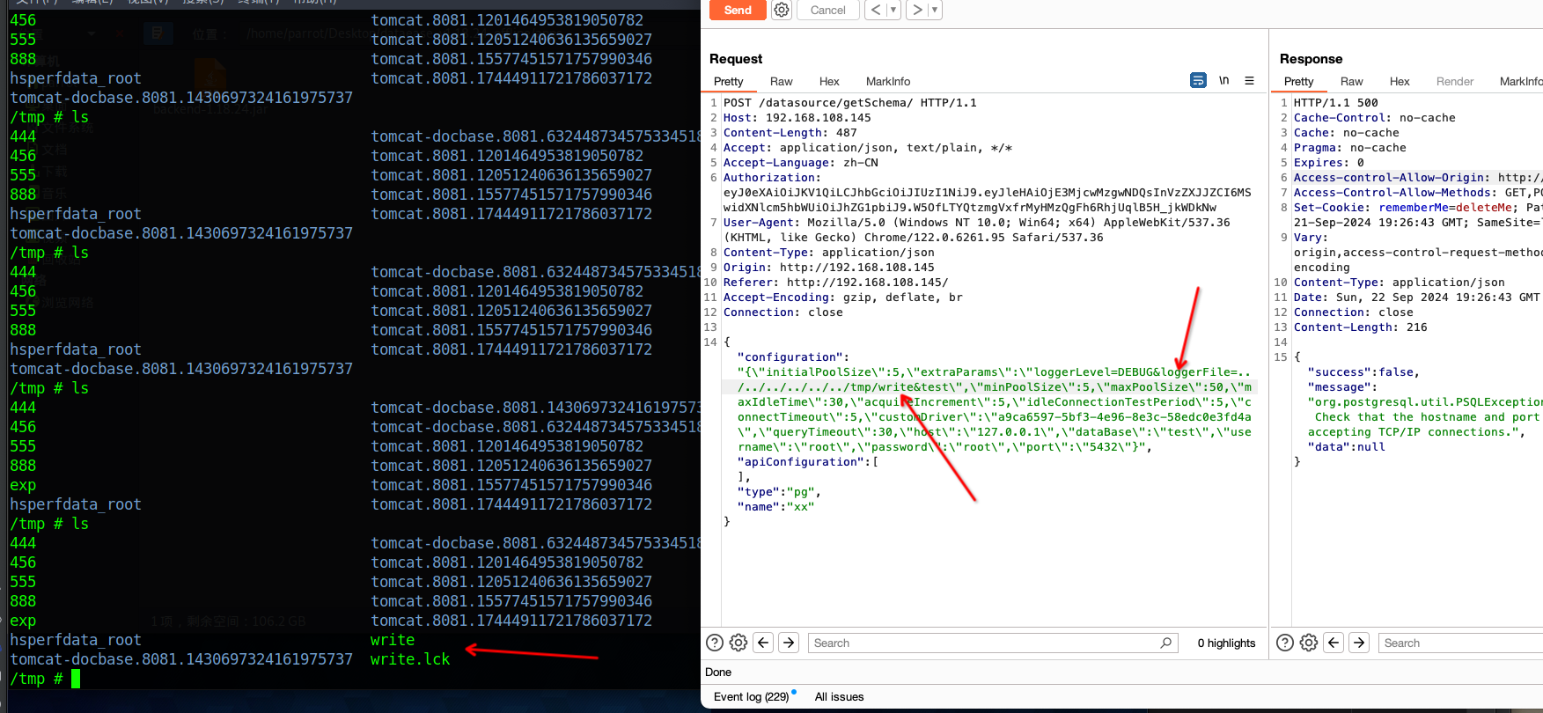The width and height of the screenshot is (1543, 713).
Task: Select the Response Render tab
Action: point(1454,81)
